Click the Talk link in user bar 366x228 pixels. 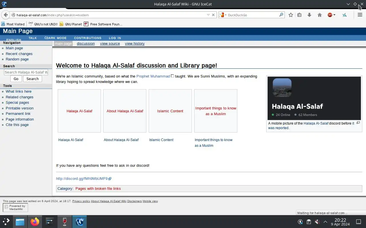point(33,38)
